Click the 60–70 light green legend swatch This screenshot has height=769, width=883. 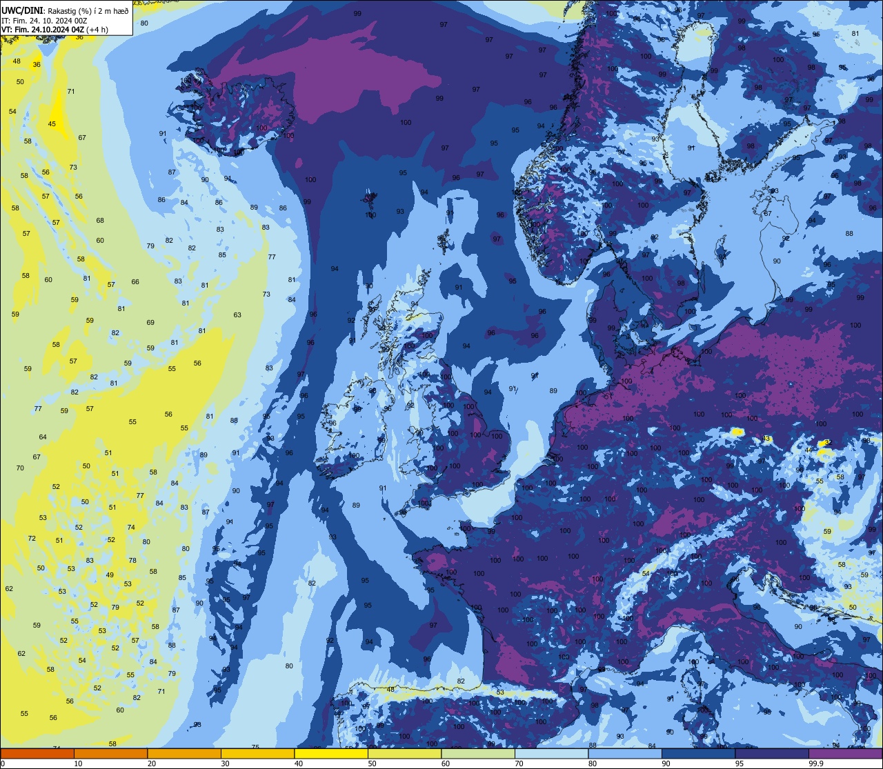point(478,753)
